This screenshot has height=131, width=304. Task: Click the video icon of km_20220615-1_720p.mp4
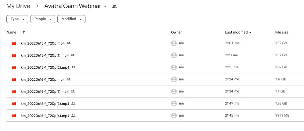(x=14, y=44)
